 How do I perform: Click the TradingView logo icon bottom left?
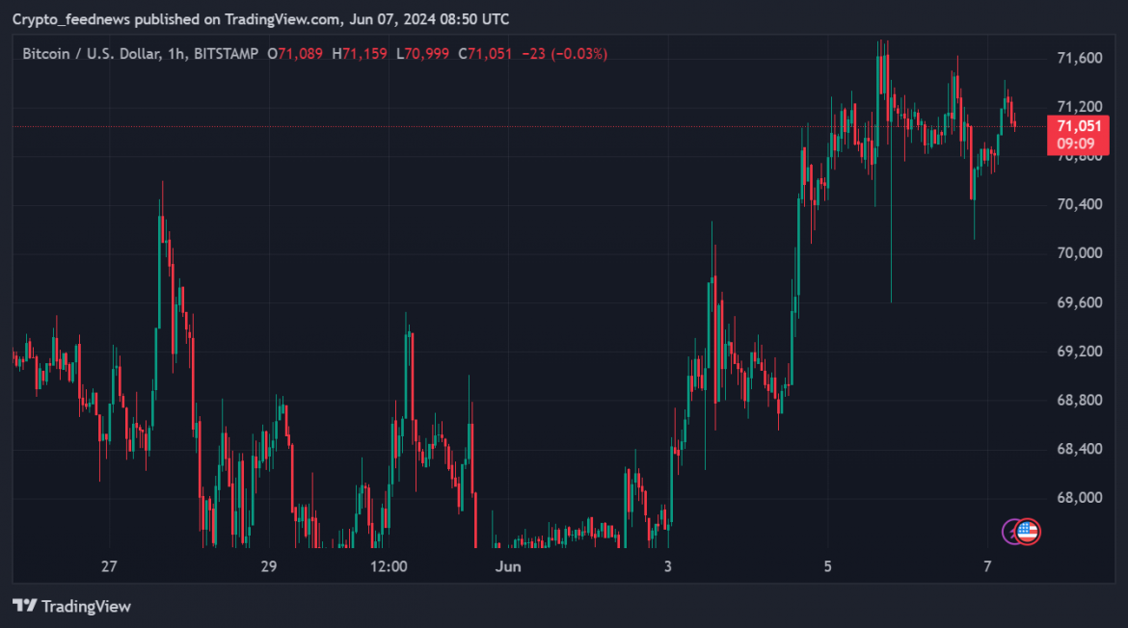point(24,606)
